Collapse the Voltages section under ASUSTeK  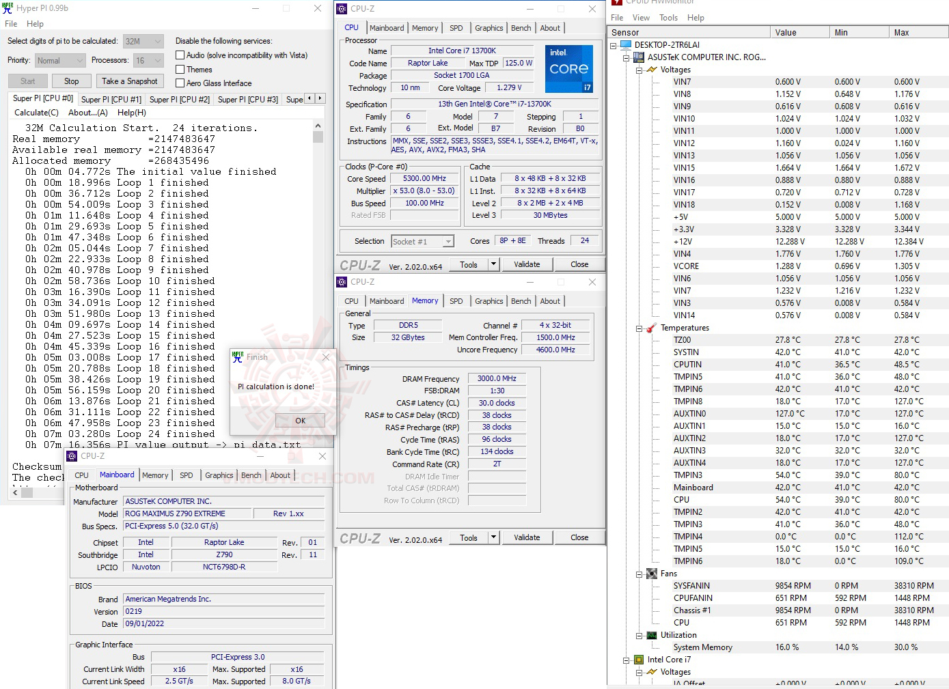639,70
